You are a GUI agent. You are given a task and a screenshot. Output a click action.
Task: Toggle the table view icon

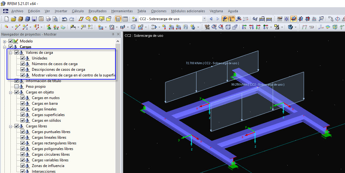(x=125, y=19)
